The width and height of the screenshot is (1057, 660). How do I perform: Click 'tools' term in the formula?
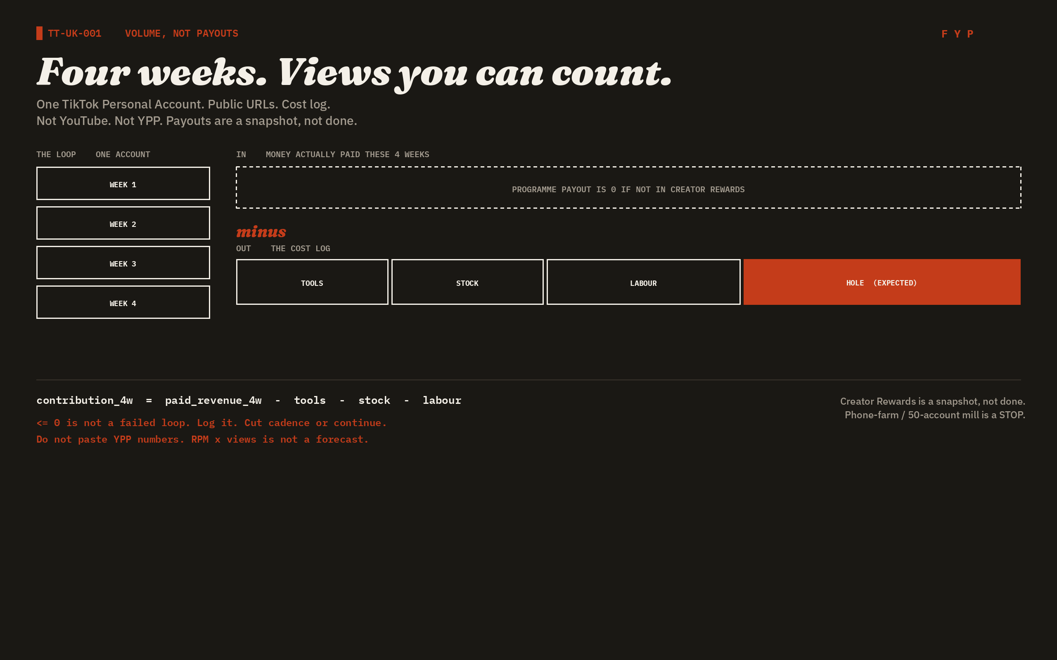310,400
